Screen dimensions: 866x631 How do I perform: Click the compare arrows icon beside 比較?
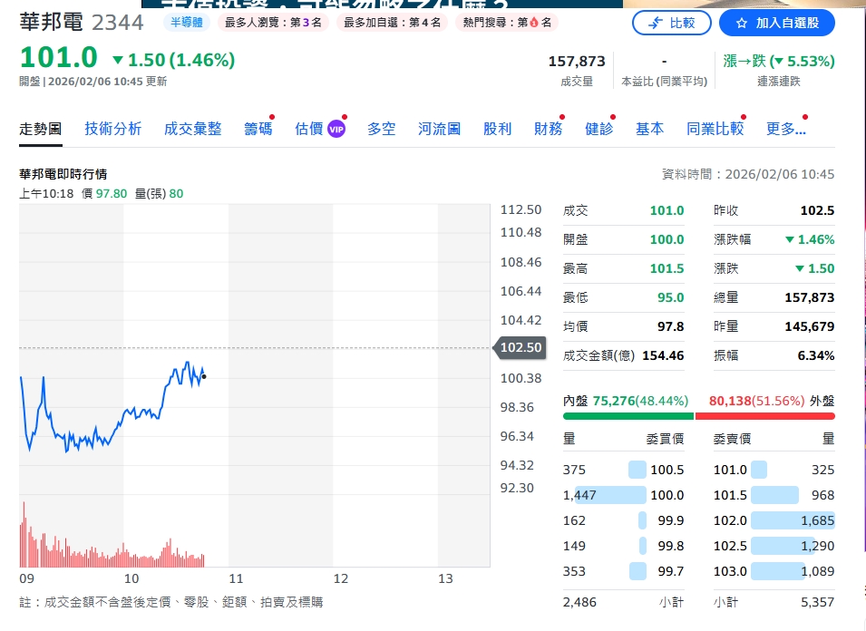pos(655,23)
